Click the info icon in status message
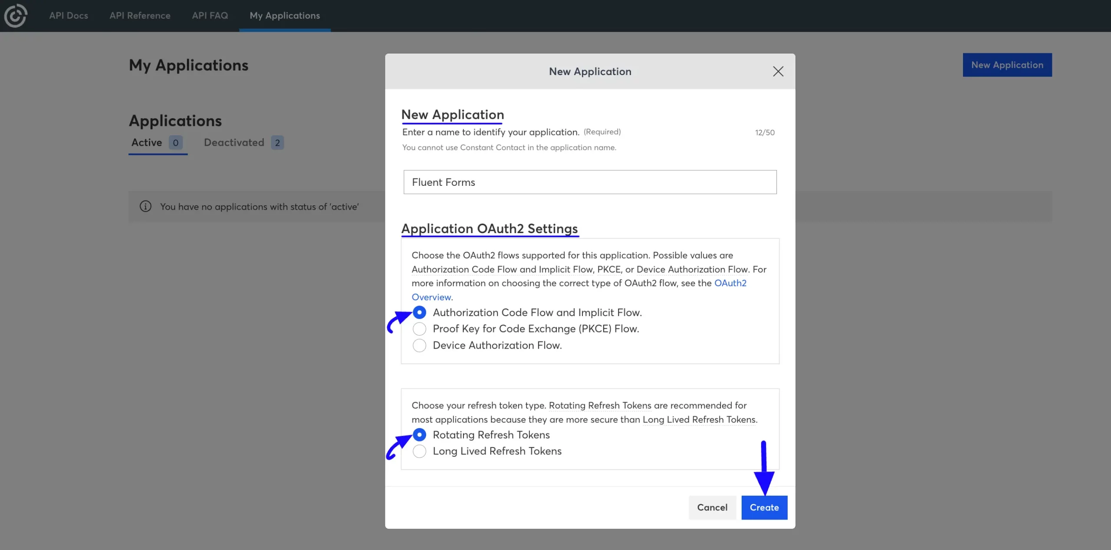 point(145,207)
